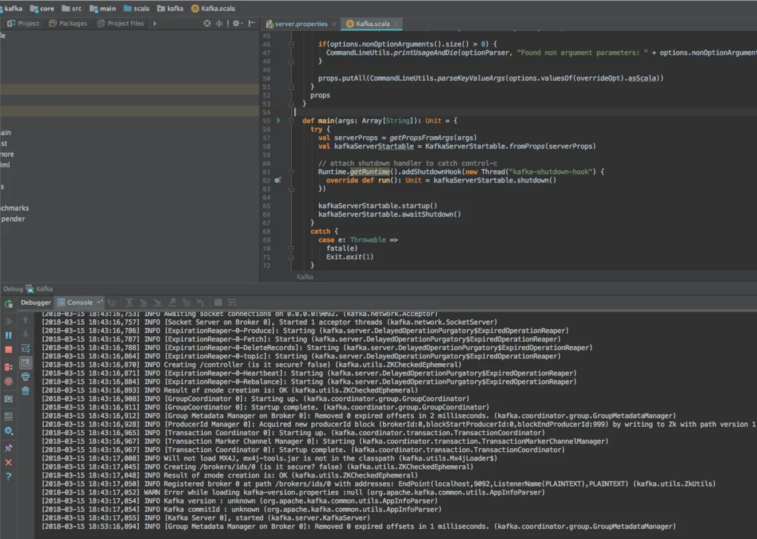Screen dimensions: 757x539
Task: Click line number 65 in gutter
Action: (x=266, y=206)
